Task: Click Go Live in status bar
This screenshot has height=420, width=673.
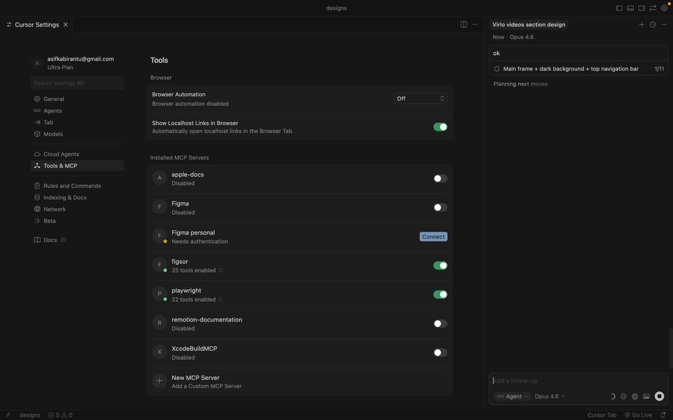Action: pyautogui.click(x=638, y=415)
